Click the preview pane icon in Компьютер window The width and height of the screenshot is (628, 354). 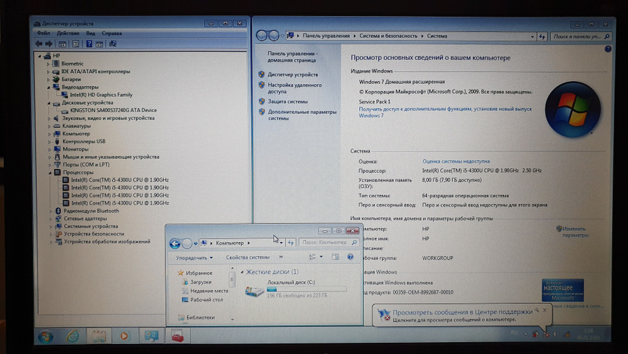(x=335, y=257)
